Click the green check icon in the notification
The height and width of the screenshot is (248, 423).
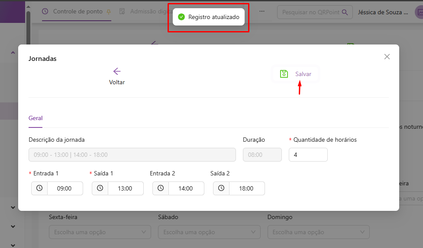pyautogui.click(x=181, y=17)
